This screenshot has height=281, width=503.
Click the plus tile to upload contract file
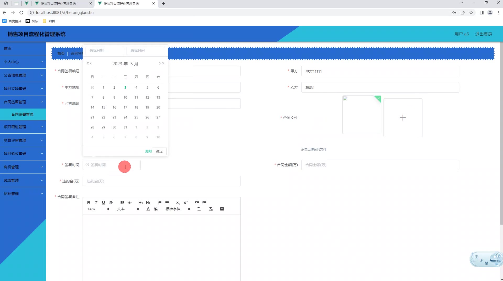[403, 118]
